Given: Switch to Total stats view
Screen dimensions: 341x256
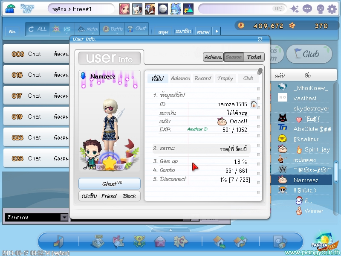Looking at the screenshot, I should 254,57.
